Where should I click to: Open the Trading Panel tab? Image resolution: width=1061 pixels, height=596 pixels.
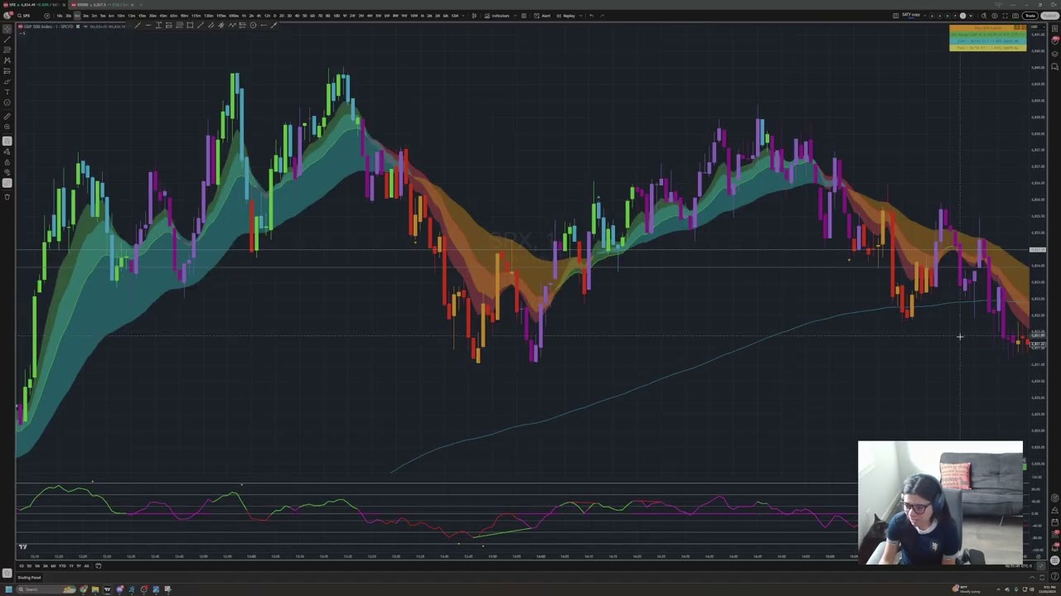click(29, 577)
